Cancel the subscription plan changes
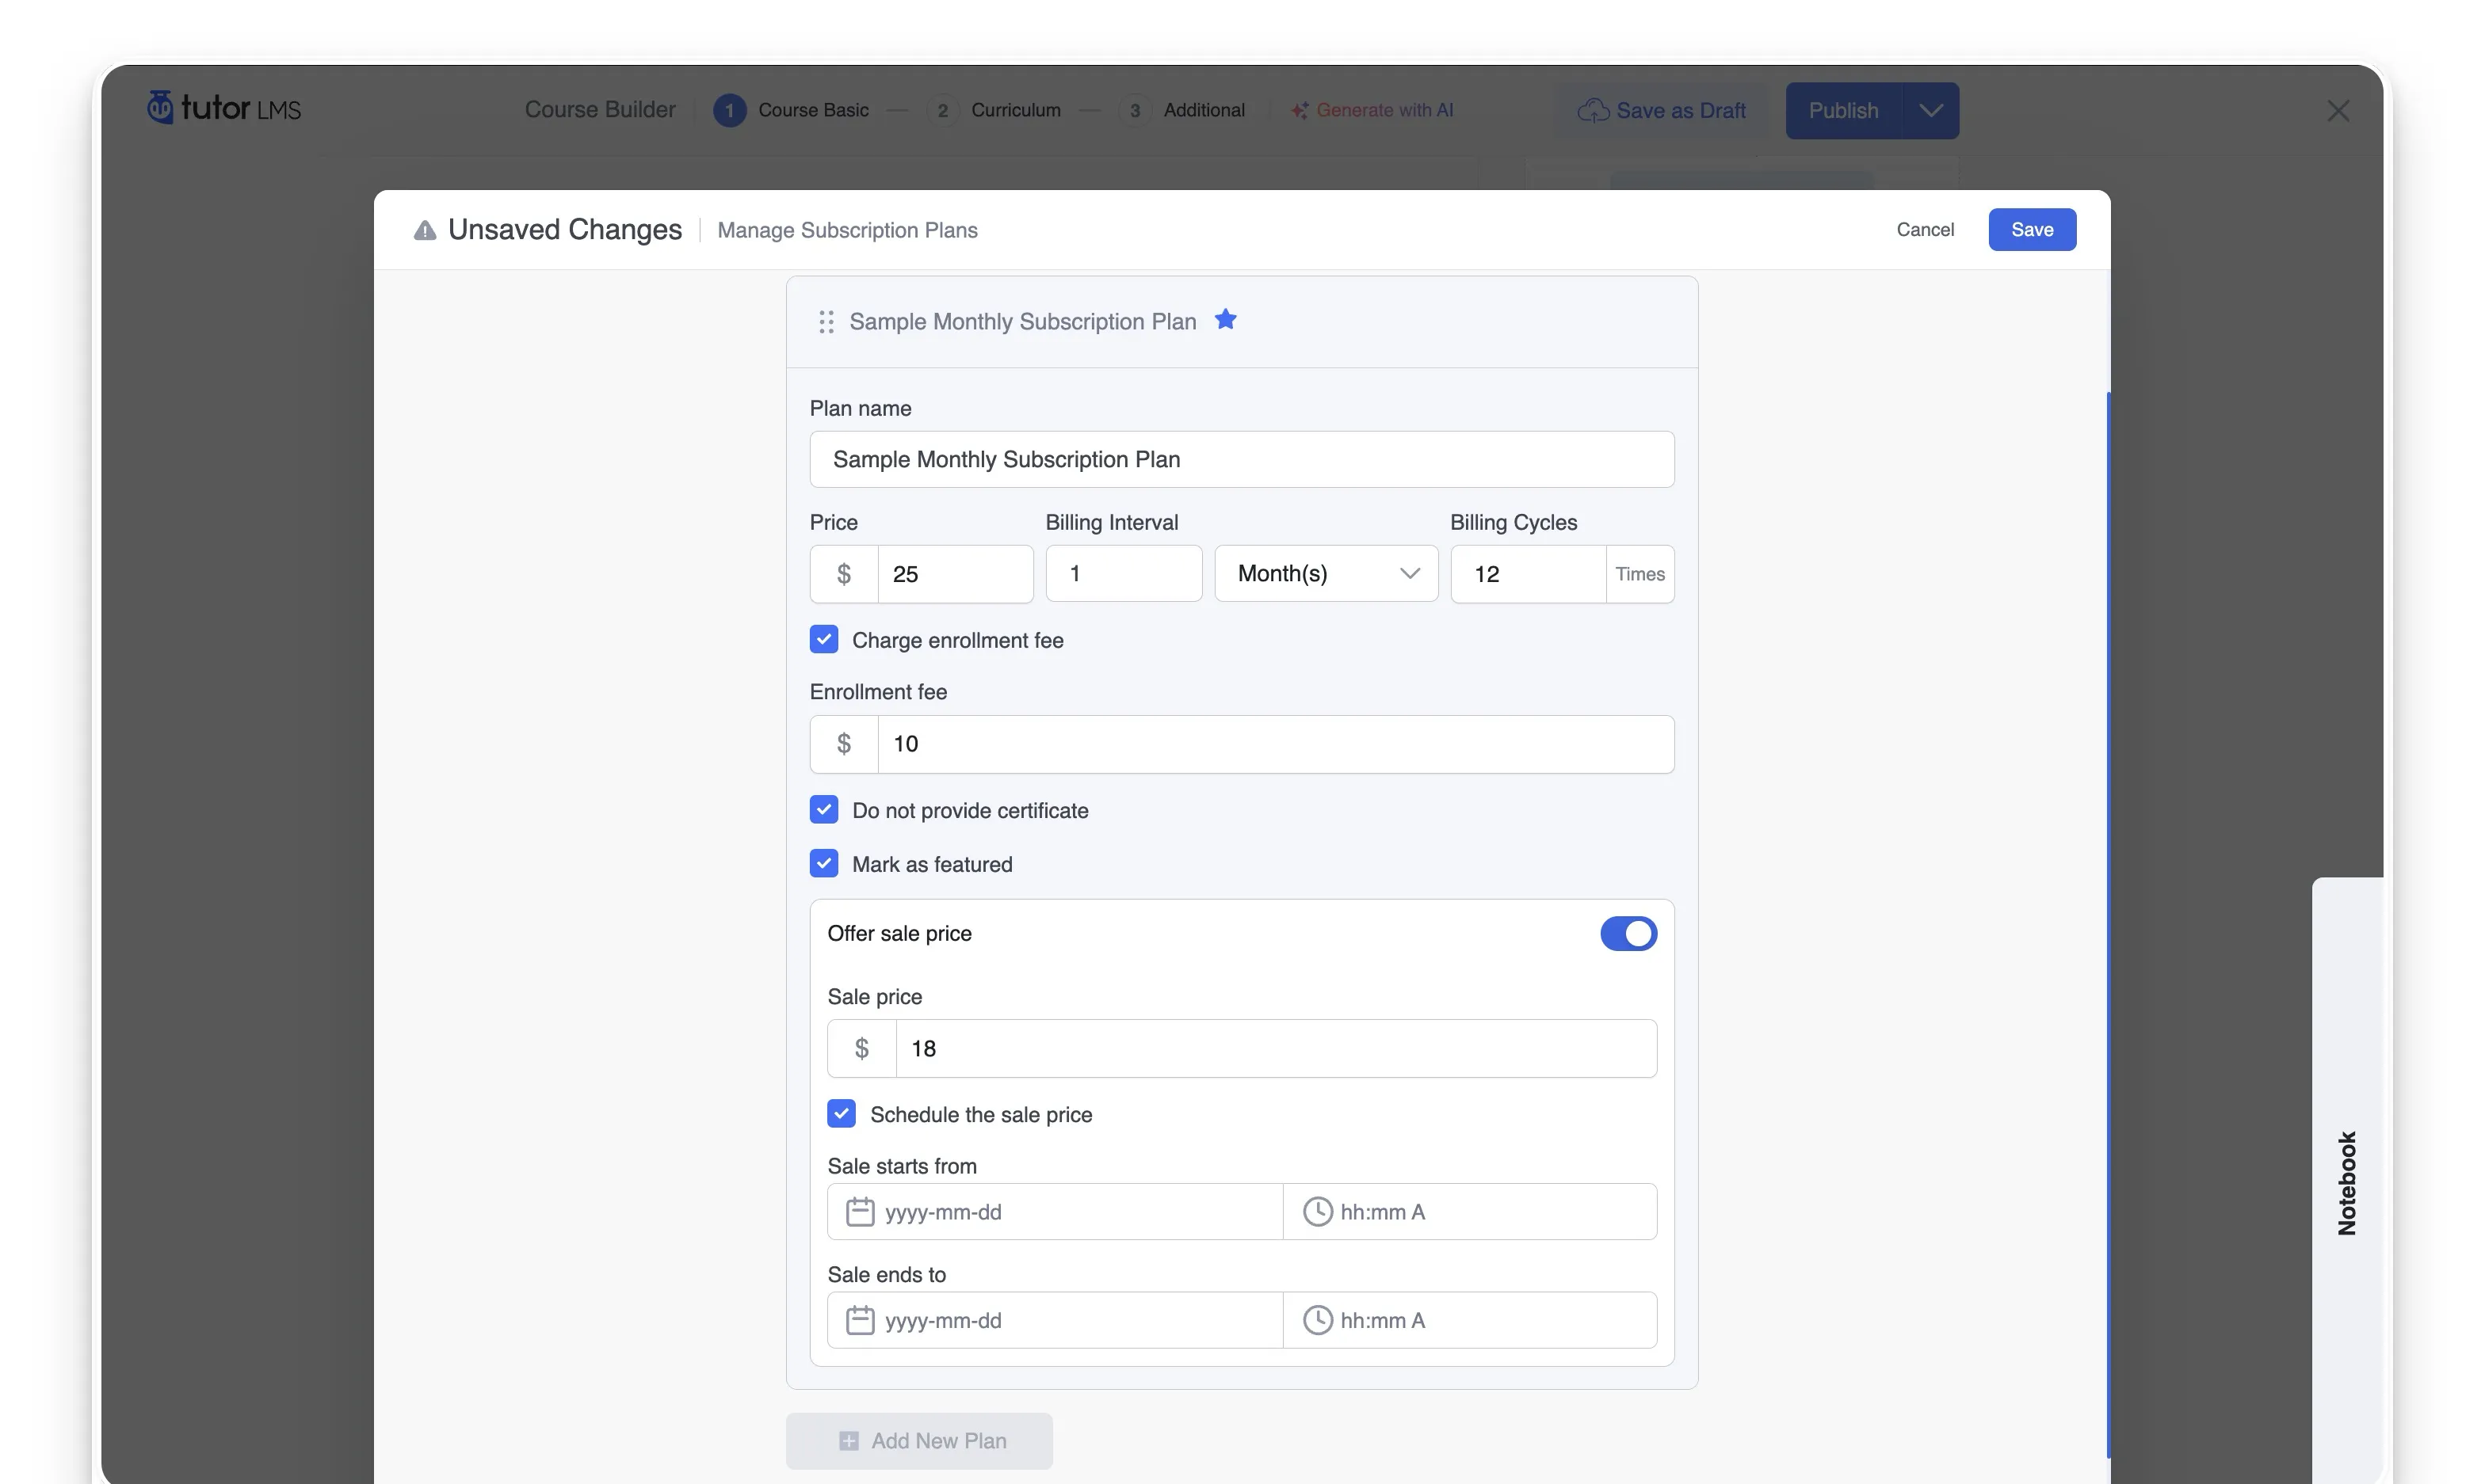Image resolution: width=2485 pixels, height=1484 pixels. pyautogui.click(x=1924, y=229)
